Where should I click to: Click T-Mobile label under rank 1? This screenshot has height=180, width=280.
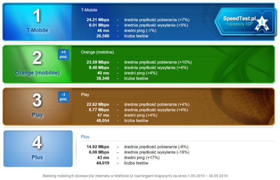click(x=37, y=30)
